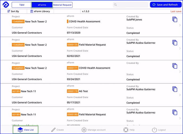The width and height of the screenshot is (183, 134).
Task: Expand the SubPM Jones form row chevron
Action: [x=180, y=25]
